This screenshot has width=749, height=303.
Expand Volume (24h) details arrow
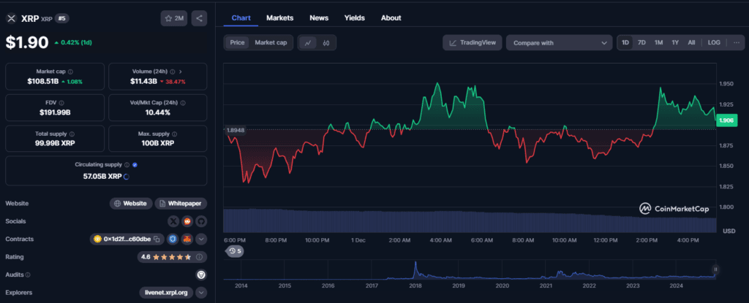181,72
